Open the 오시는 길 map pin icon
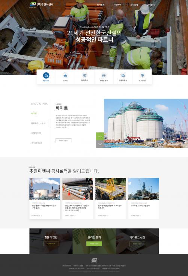This screenshot has width=188, height=276. (142, 75)
